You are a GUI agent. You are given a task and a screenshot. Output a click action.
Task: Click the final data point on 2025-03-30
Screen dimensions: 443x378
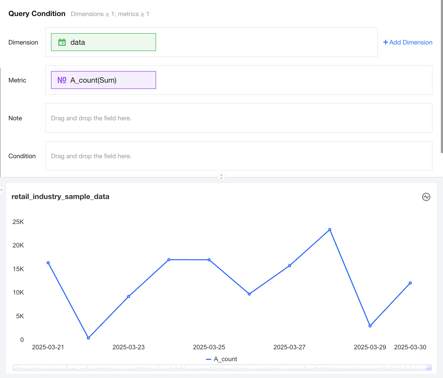coord(410,283)
